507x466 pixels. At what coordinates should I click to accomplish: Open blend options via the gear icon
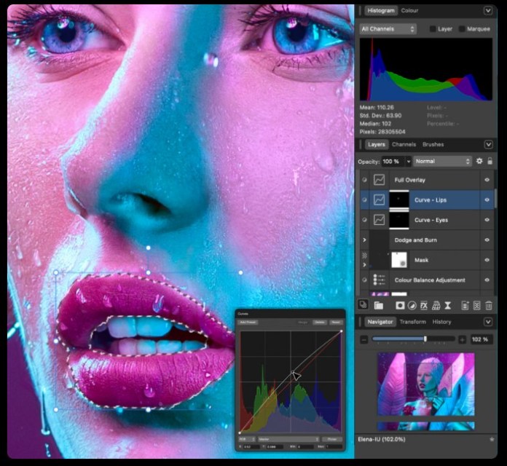(x=479, y=161)
